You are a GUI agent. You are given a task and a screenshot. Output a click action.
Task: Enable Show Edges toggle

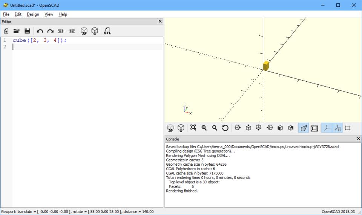tap(348, 128)
